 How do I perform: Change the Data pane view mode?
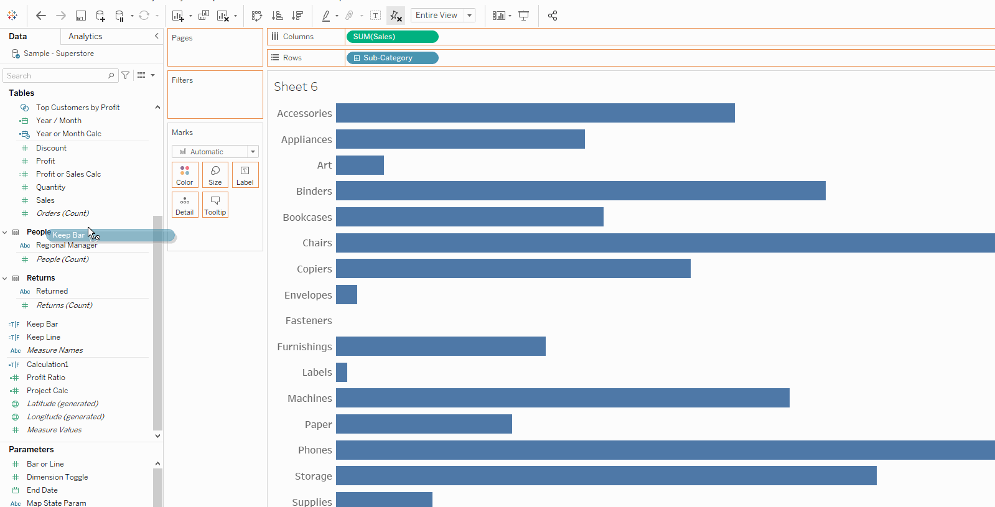point(141,75)
